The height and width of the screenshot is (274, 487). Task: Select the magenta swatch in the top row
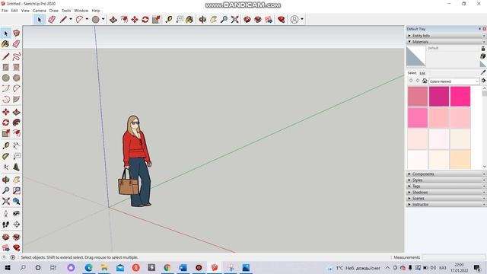[439, 97]
